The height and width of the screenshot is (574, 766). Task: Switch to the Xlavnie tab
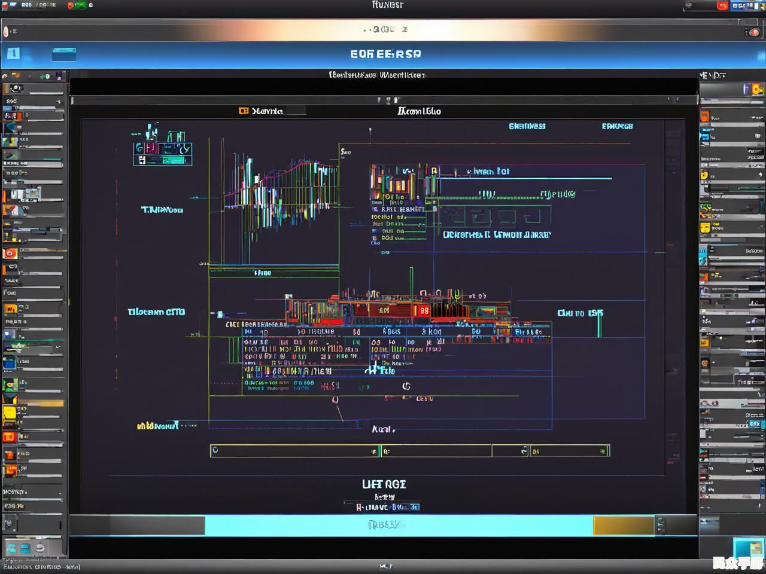pos(267,111)
